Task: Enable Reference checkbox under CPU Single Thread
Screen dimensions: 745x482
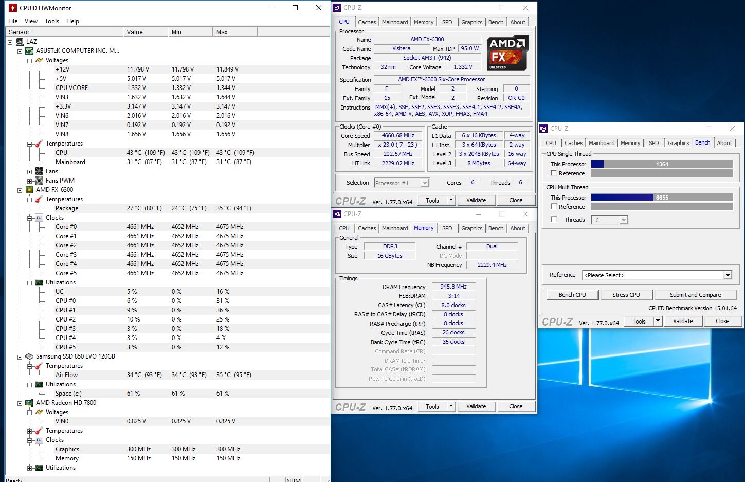Action: coord(554,173)
